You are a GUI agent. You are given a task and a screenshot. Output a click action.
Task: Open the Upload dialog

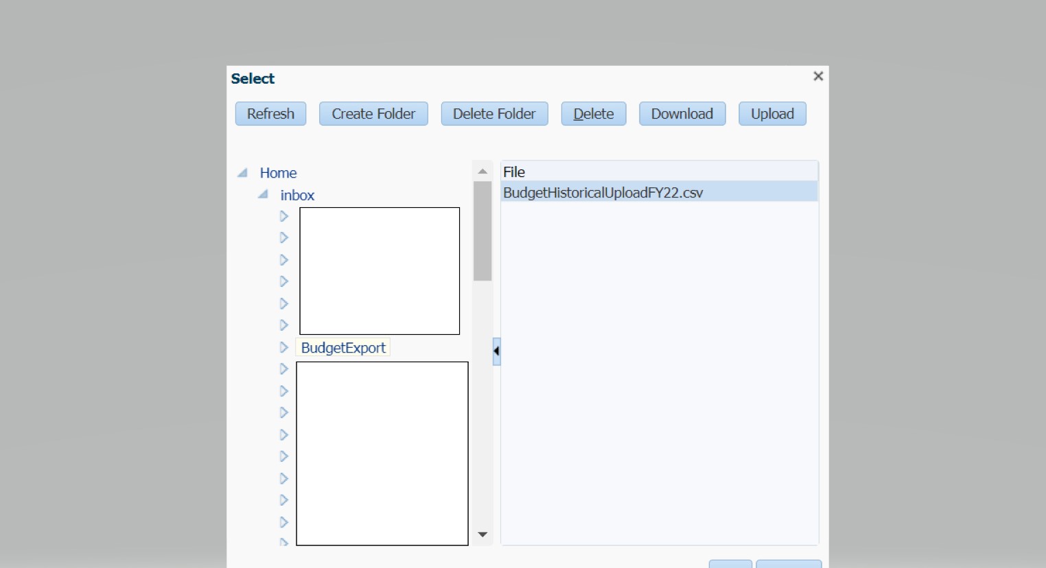point(772,114)
